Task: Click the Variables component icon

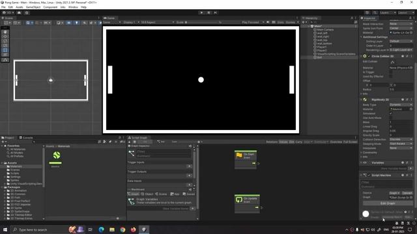Action: (x=365, y=163)
